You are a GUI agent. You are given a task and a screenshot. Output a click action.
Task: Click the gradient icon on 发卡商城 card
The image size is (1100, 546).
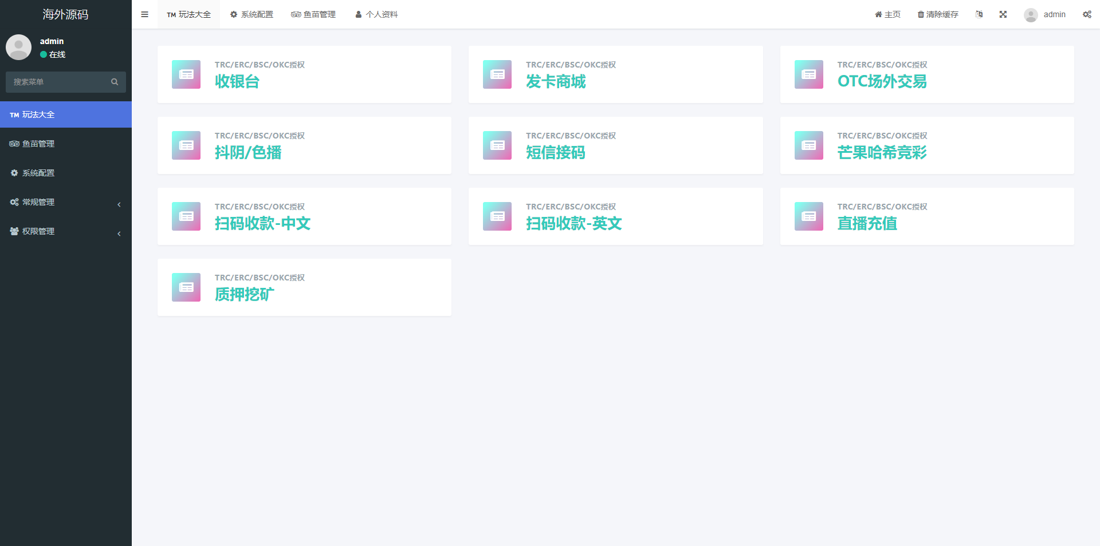click(497, 74)
